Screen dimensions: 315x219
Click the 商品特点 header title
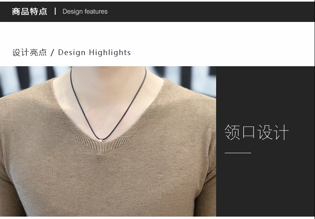coord(30,12)
